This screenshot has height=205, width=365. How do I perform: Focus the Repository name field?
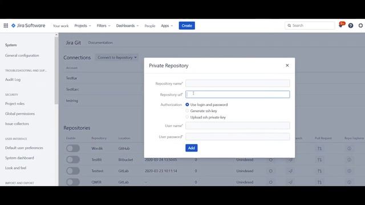click(x=238, y=84)
